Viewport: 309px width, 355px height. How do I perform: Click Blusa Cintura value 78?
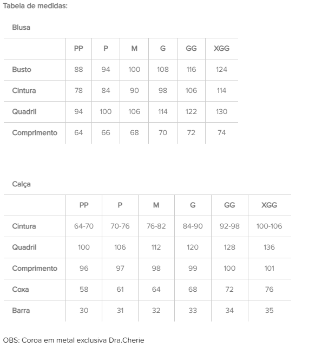[78, 91]
